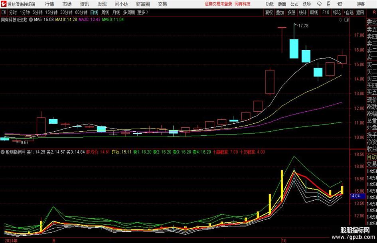
Task: Click the MA5: 15.08 value label
Action: [x=44, y=20]
